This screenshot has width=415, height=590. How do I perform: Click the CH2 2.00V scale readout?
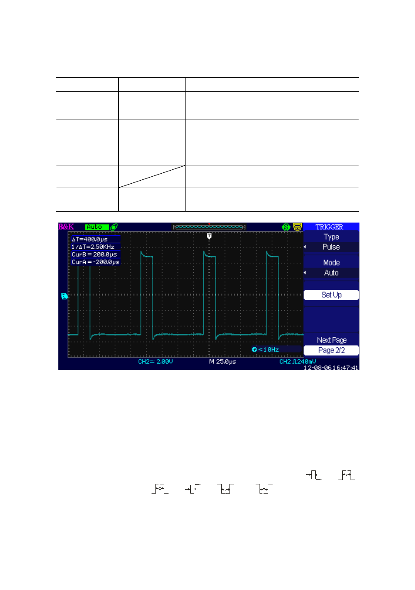[155, 362]
